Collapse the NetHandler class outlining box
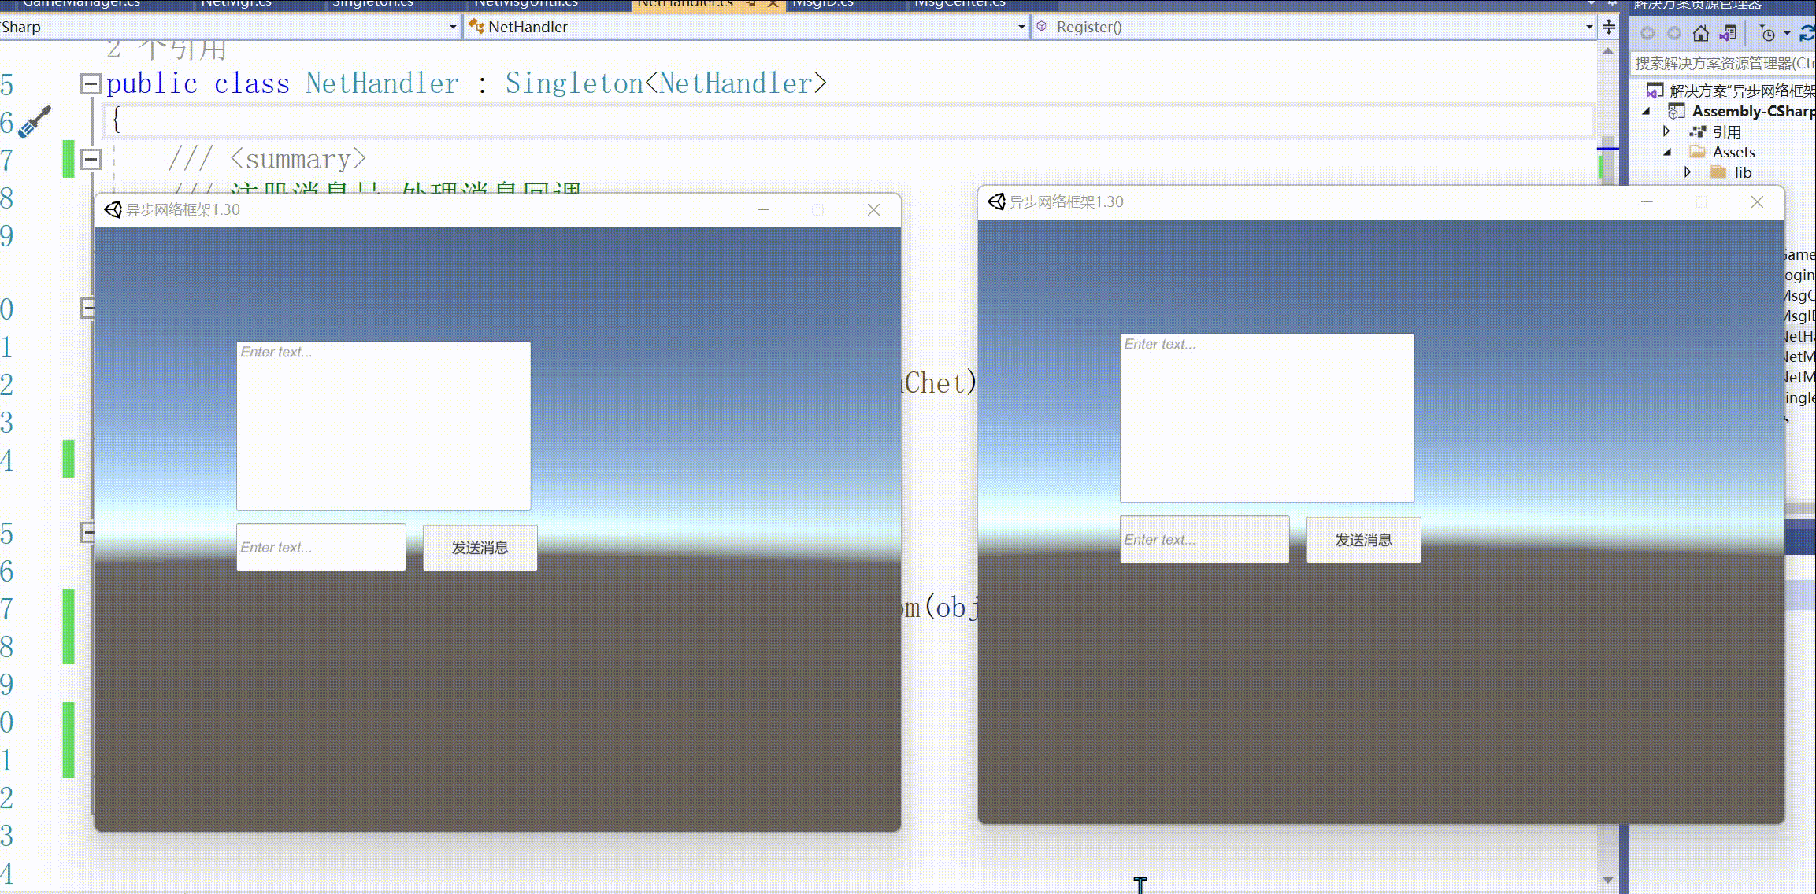Screen dimensions: 1816x894 coord(91,83)
